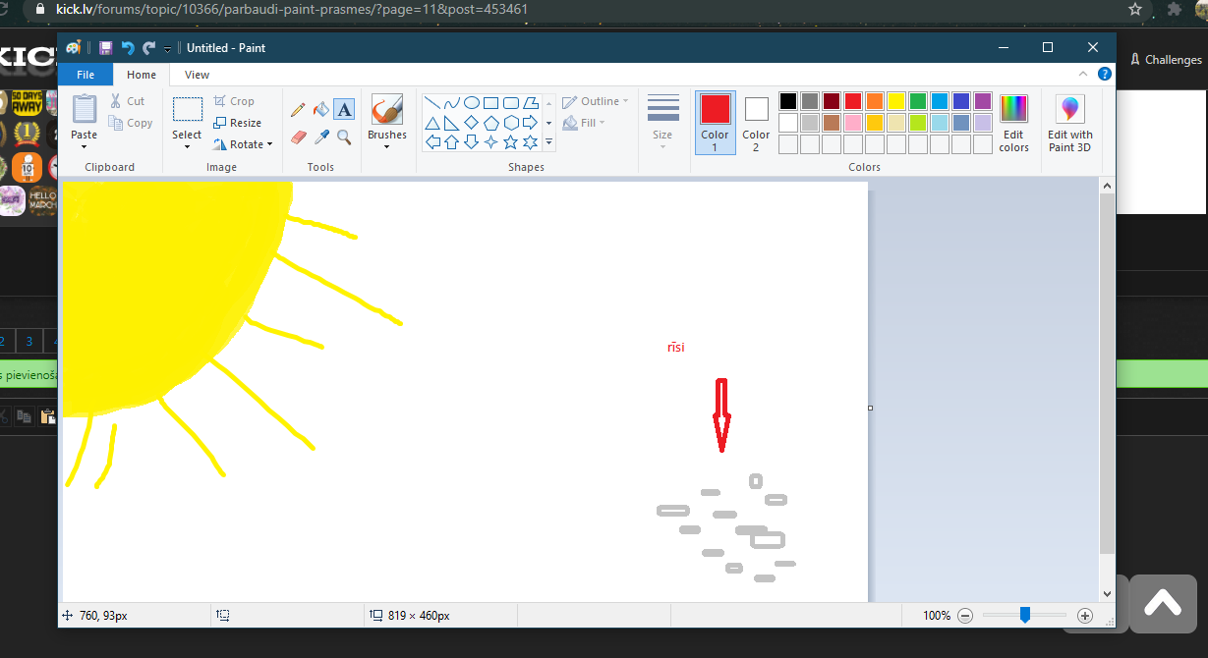This screenshot has width=1208, height=658.
Task: Pick the purple color swatch
Action: (x=983, y=101)
